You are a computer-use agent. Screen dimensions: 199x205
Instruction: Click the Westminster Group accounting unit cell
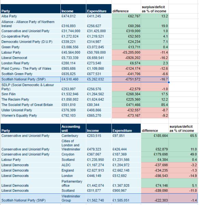click(73, 198)
